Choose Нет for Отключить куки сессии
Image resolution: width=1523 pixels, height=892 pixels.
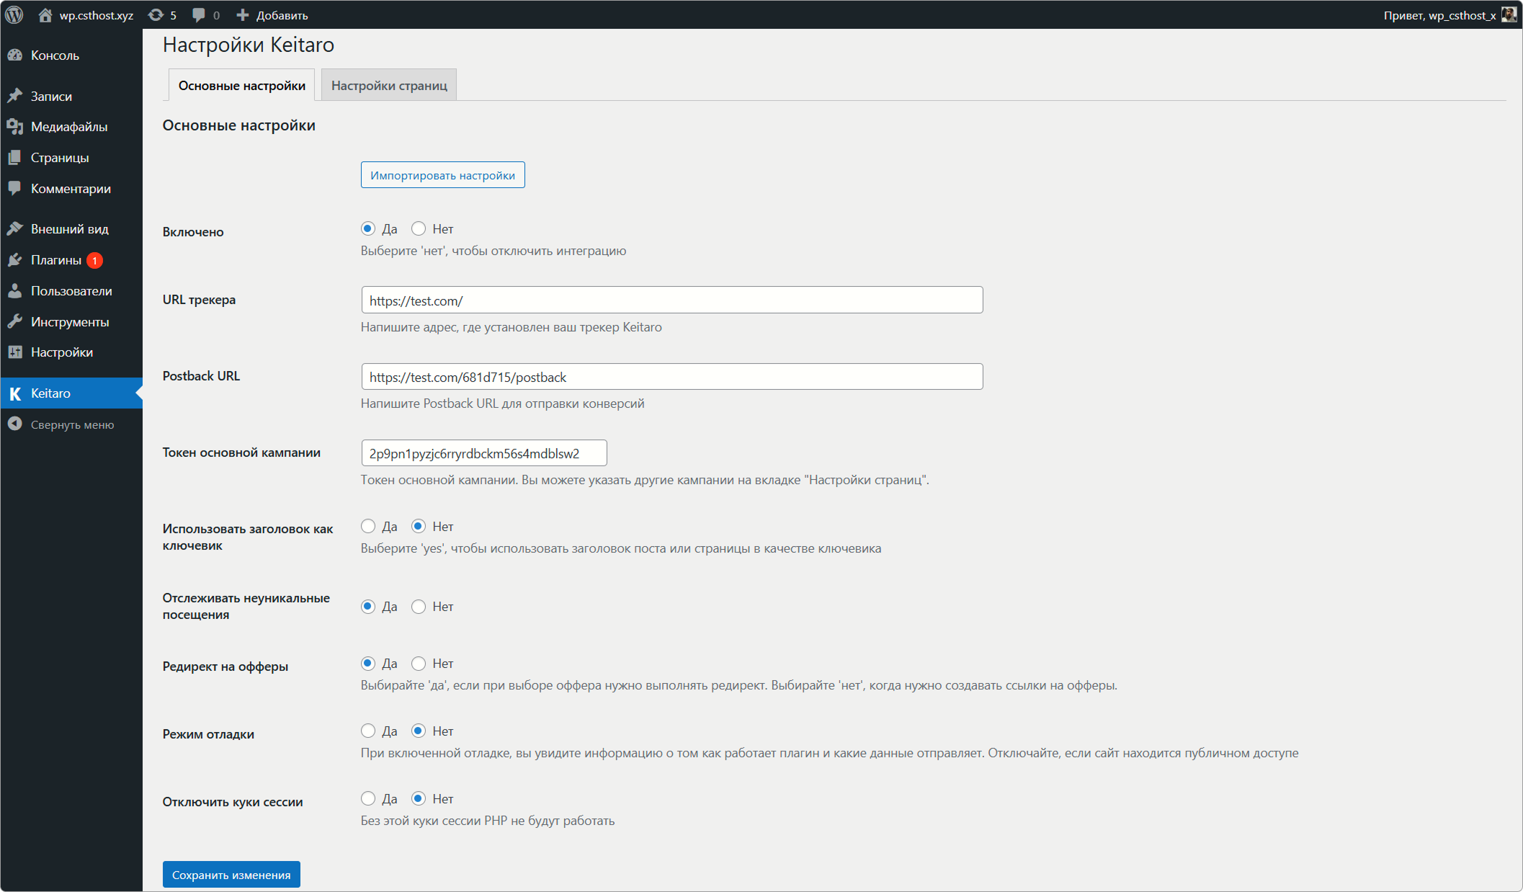click(419, 799)
